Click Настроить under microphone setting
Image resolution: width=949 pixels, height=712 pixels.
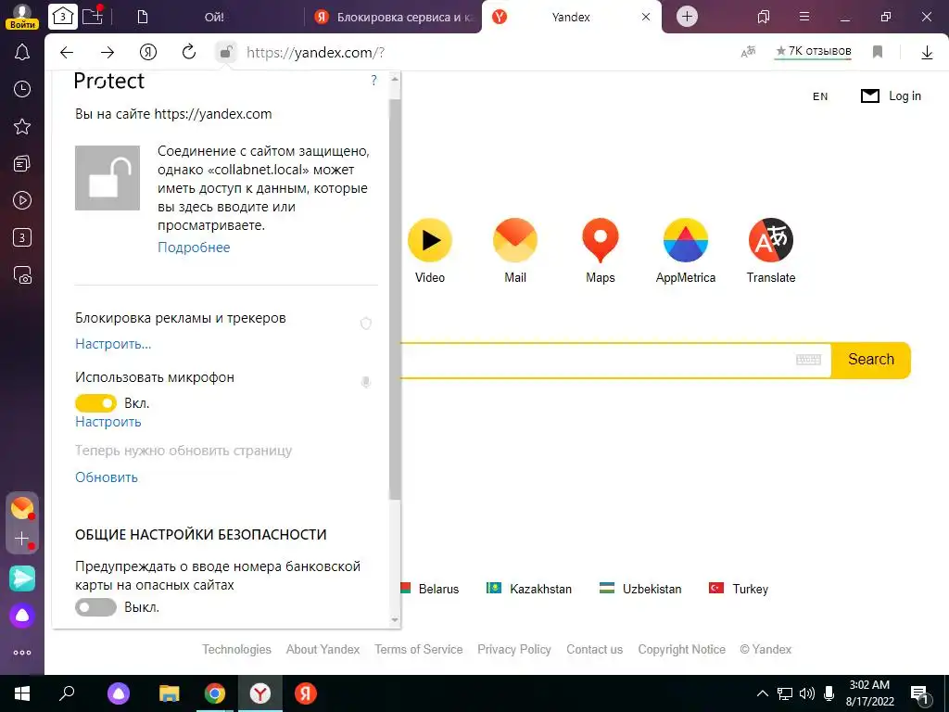pyautogui.click(x=108, y=422)
